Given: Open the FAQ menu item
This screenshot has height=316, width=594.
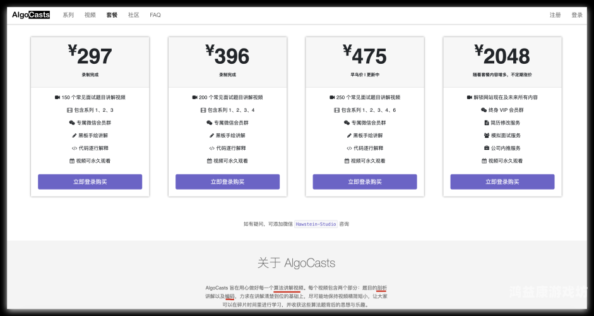Looking at the screenshot, I should 155,15.
